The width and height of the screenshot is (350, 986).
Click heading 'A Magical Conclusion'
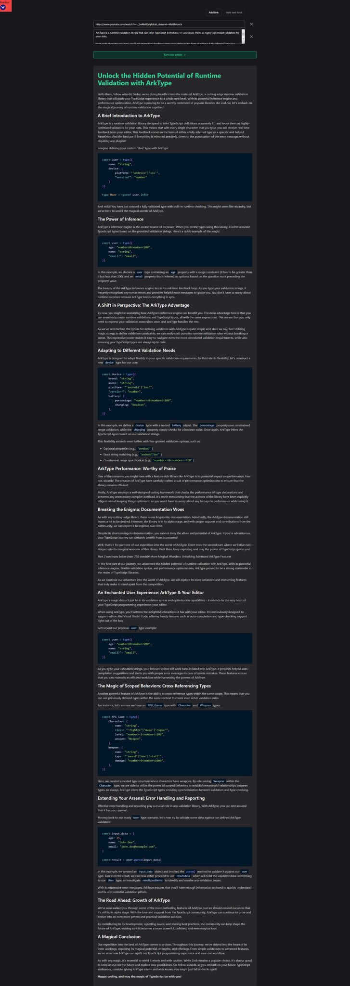pos(119,937)
